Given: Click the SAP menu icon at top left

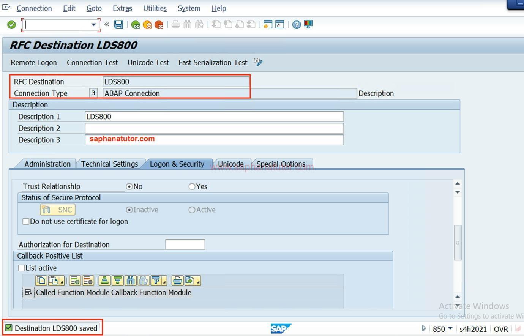Looking at the screenshot, I should point(6,8).
